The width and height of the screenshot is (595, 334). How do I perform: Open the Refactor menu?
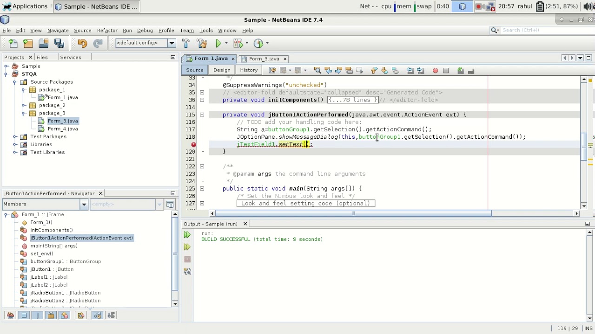click(x=107, y=31)
